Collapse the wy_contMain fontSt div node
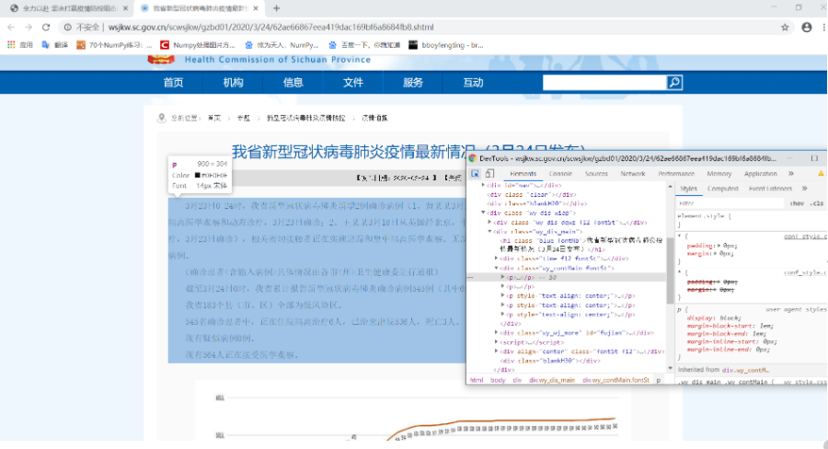 click(496, 268)
